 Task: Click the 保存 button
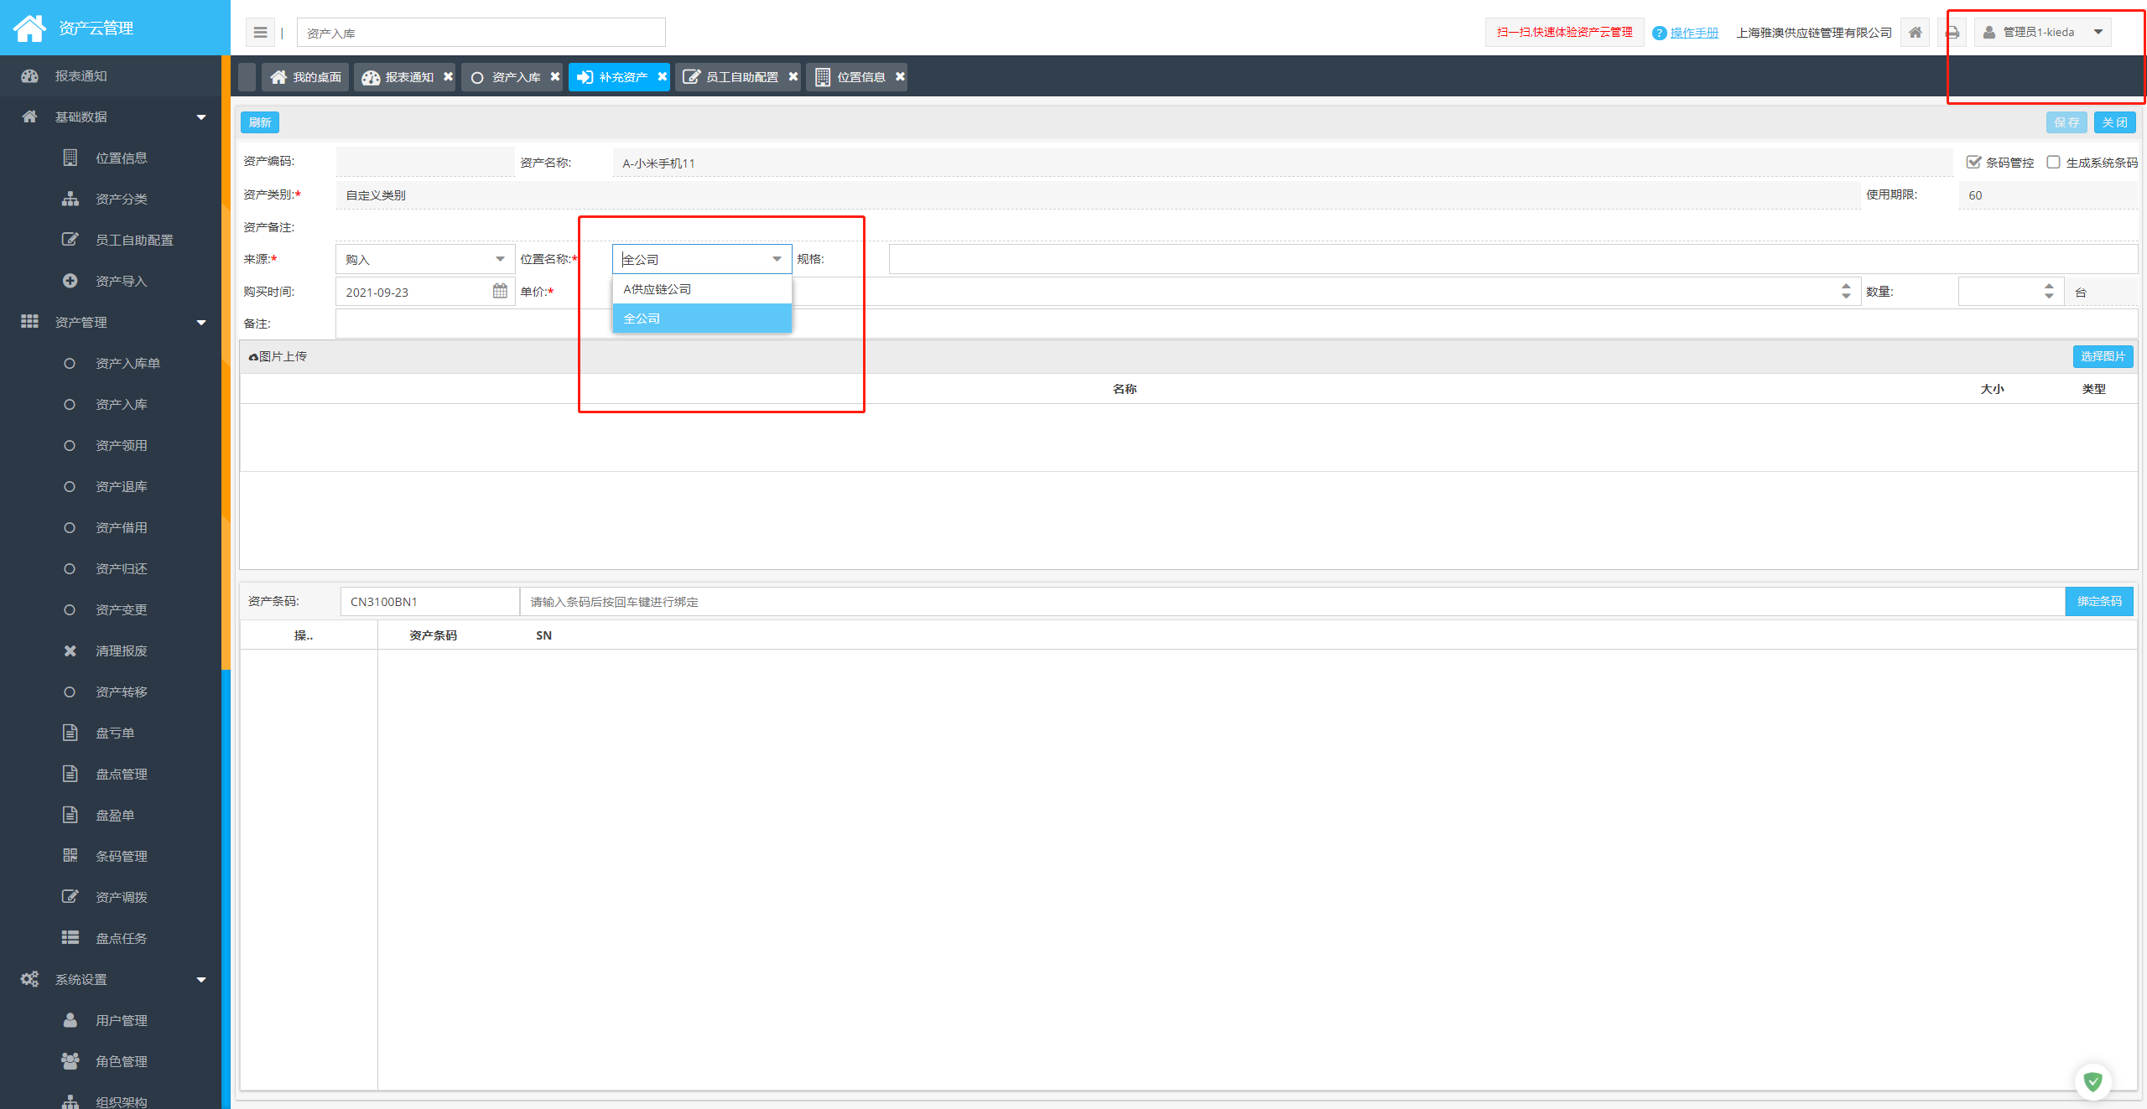[2066, 122]
